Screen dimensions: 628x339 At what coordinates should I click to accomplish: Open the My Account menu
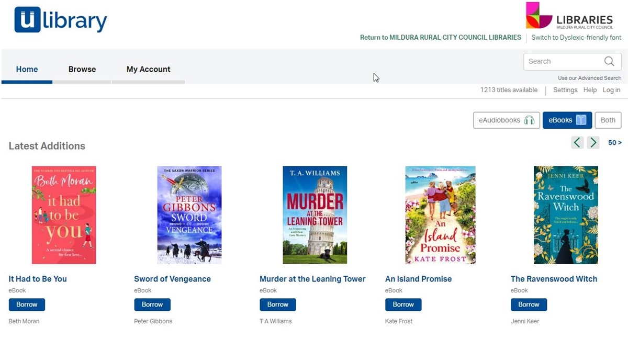(148, 69)
